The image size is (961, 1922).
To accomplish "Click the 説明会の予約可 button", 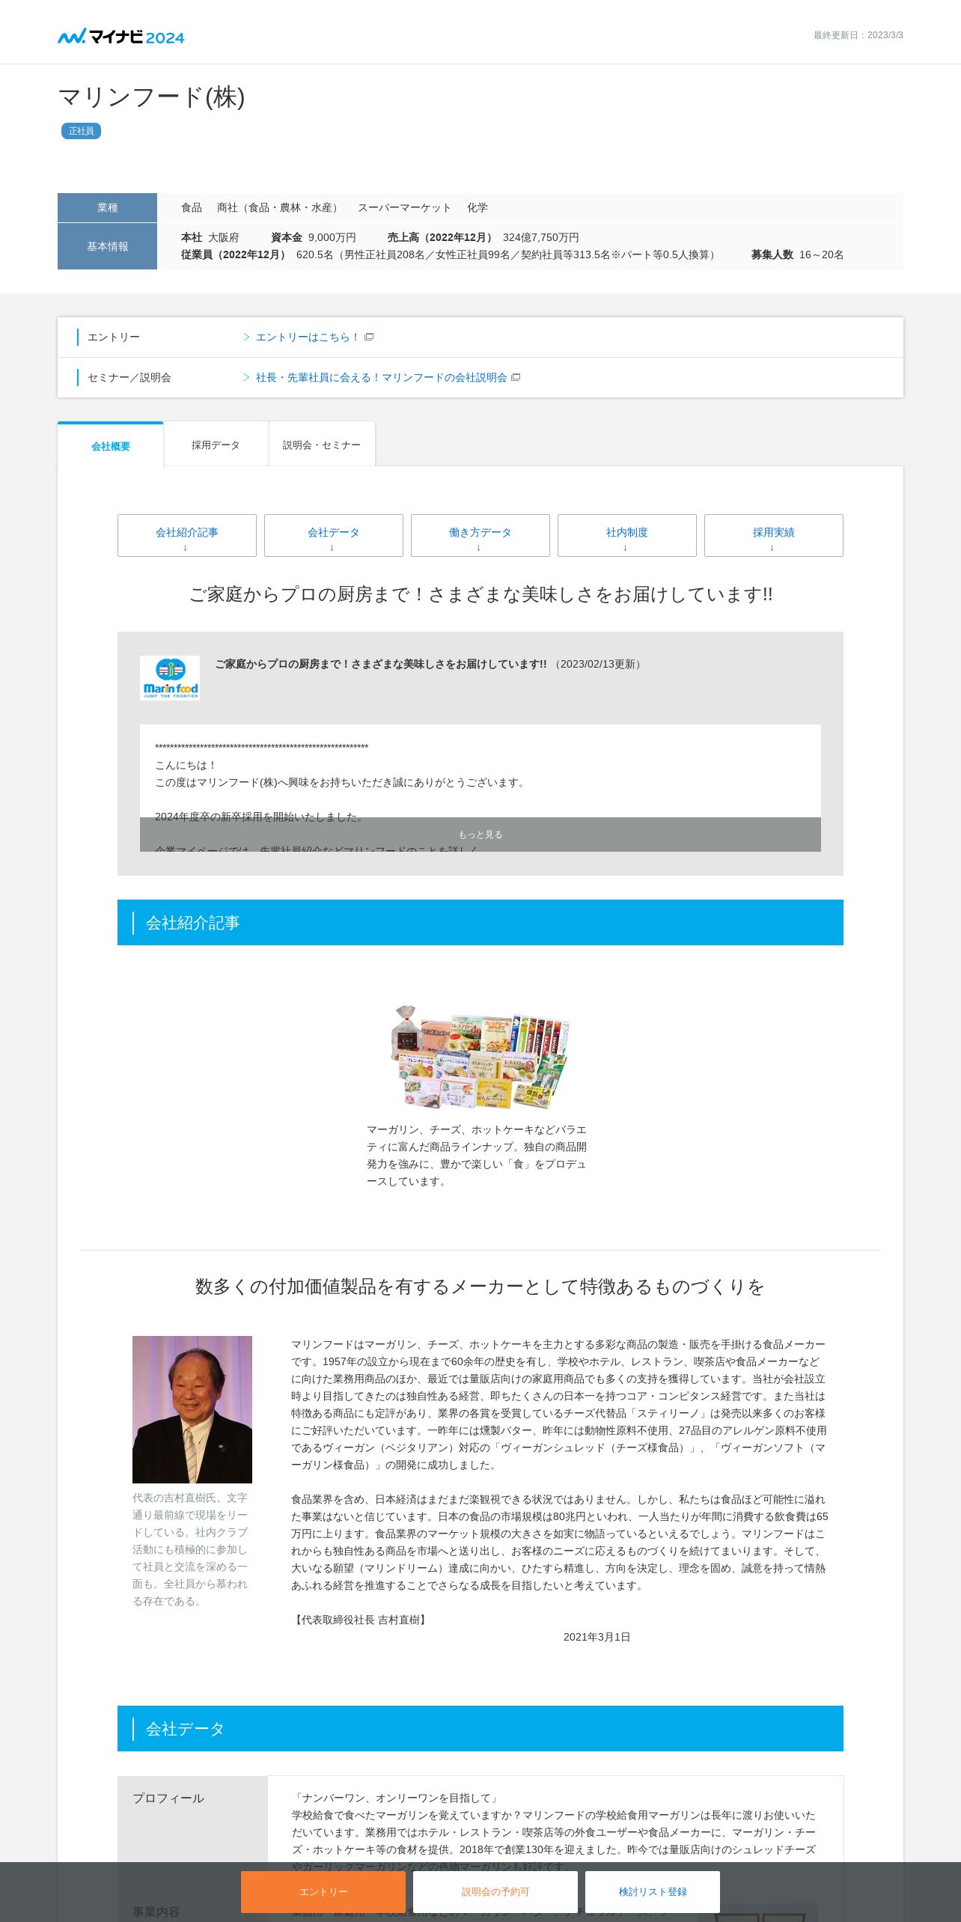I will [495, 1892].
